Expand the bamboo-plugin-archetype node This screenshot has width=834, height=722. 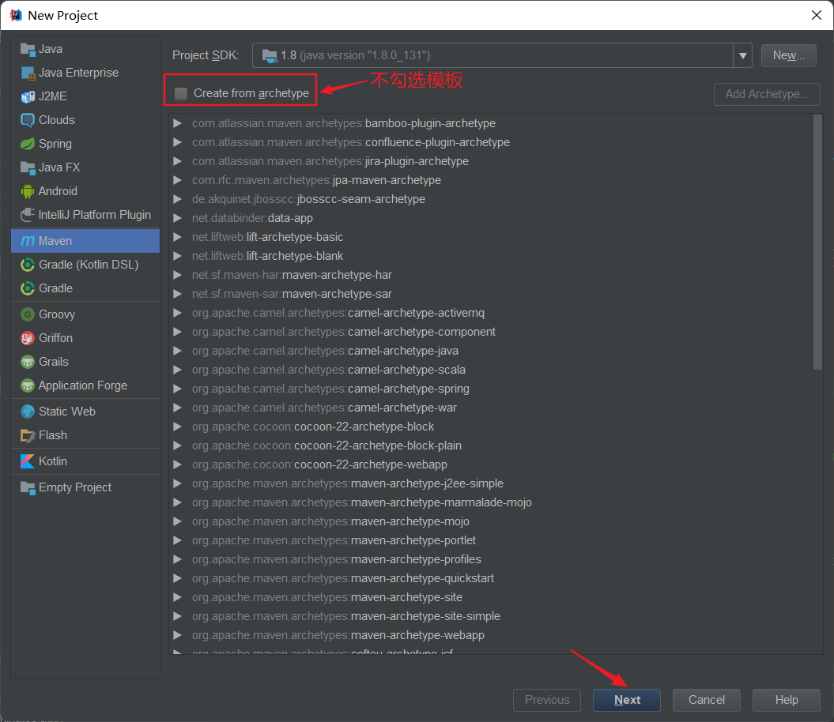click(x=178, y=123)
